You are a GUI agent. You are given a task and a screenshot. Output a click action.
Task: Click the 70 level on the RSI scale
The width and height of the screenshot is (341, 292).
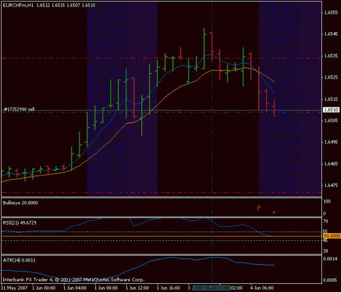coord(326,221)
